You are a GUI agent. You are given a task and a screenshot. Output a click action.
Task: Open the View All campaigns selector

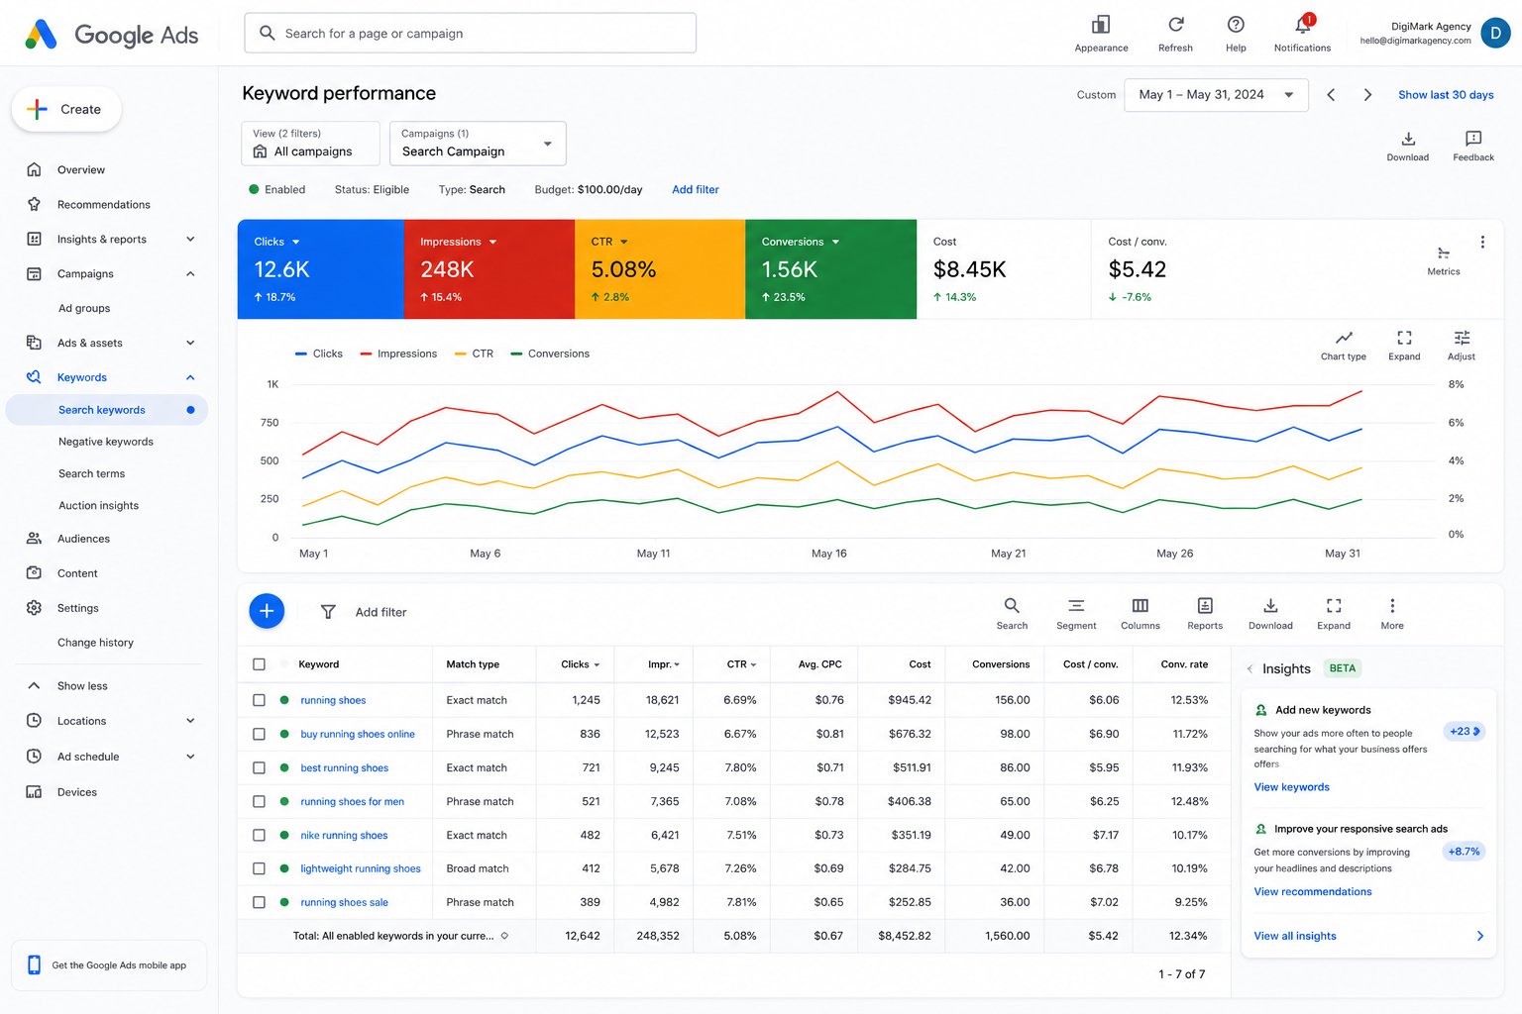pyautogui.click(x=310, y=143)
